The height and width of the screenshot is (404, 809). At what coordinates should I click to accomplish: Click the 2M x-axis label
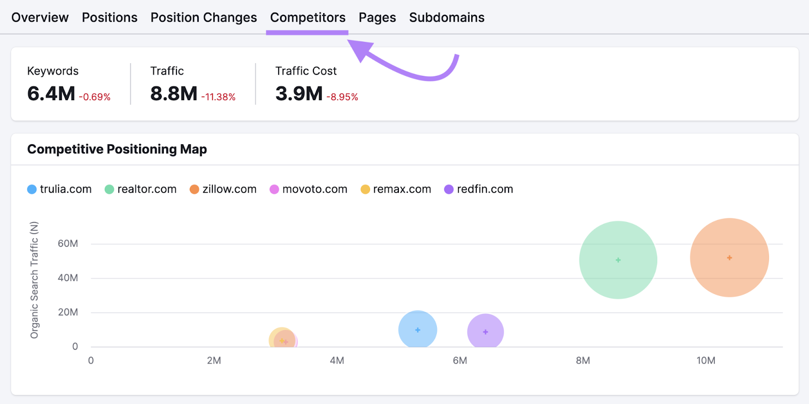tap(214, 361)
